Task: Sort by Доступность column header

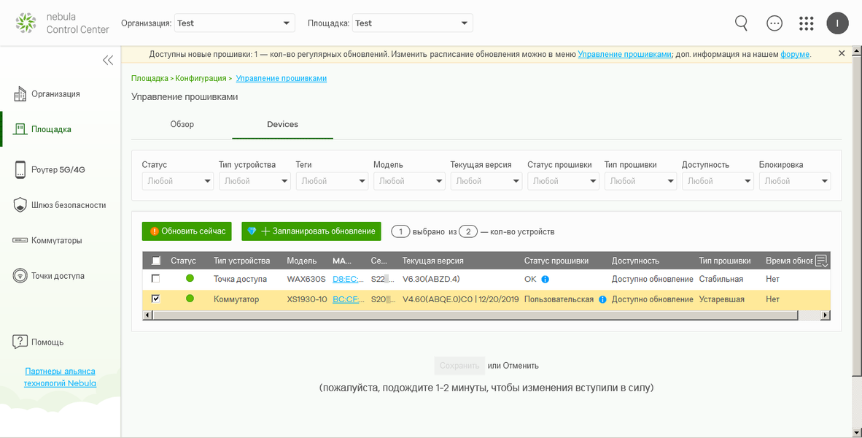Action: point(635,261)
